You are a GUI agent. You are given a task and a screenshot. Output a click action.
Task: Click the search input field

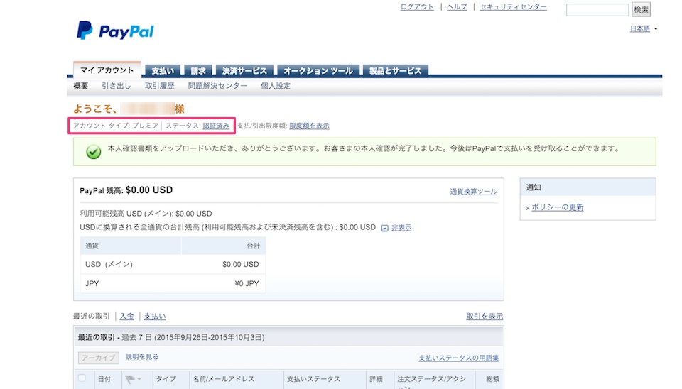597,10
